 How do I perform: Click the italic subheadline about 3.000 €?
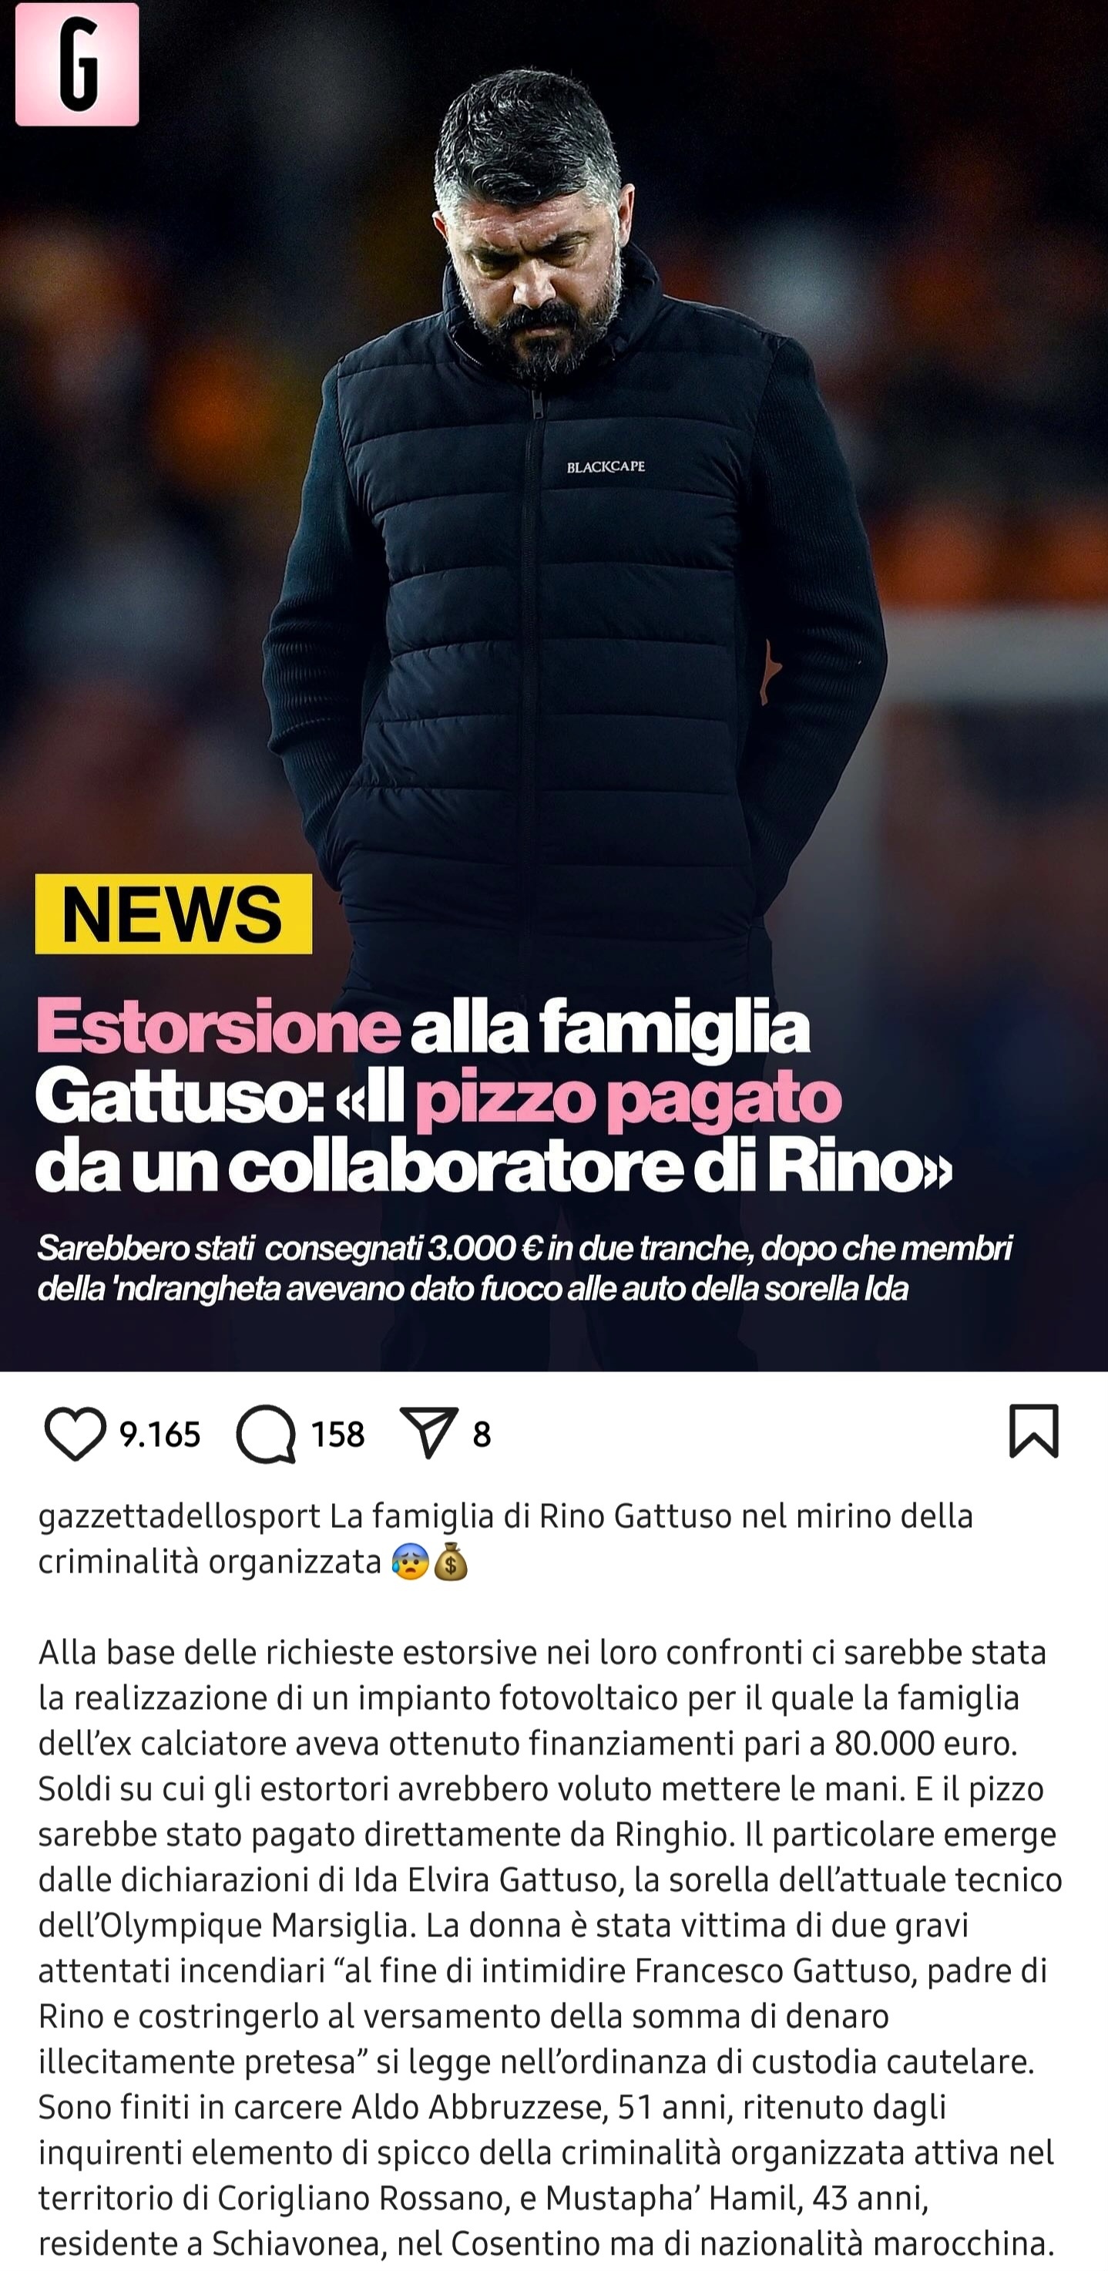coord(525,1269)
